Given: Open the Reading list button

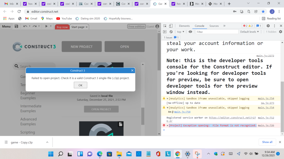Looking at the screenshot, I should click(271, 18).
